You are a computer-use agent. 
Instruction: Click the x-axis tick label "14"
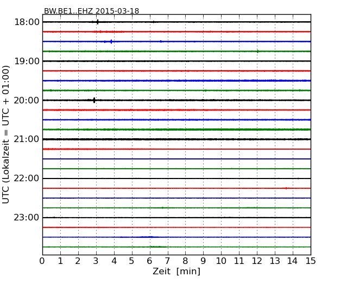tap(292, 261)
